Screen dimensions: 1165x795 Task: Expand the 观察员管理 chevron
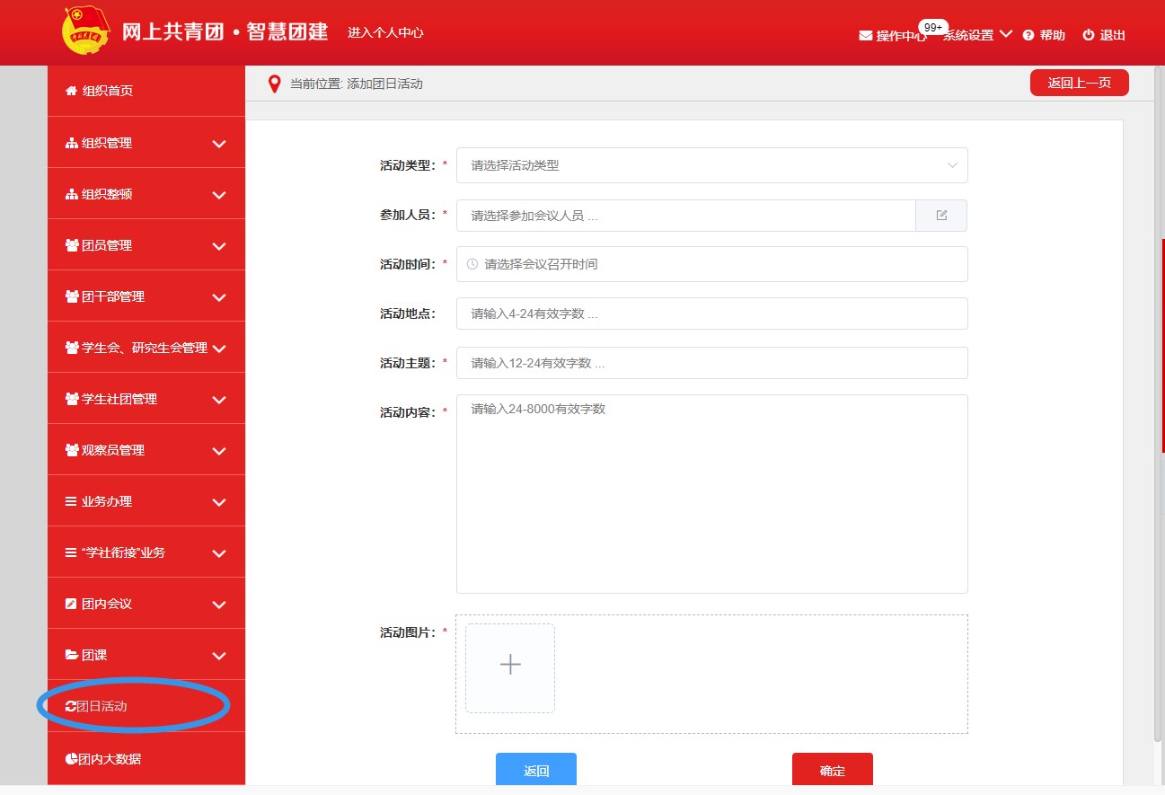click(219, 451)
